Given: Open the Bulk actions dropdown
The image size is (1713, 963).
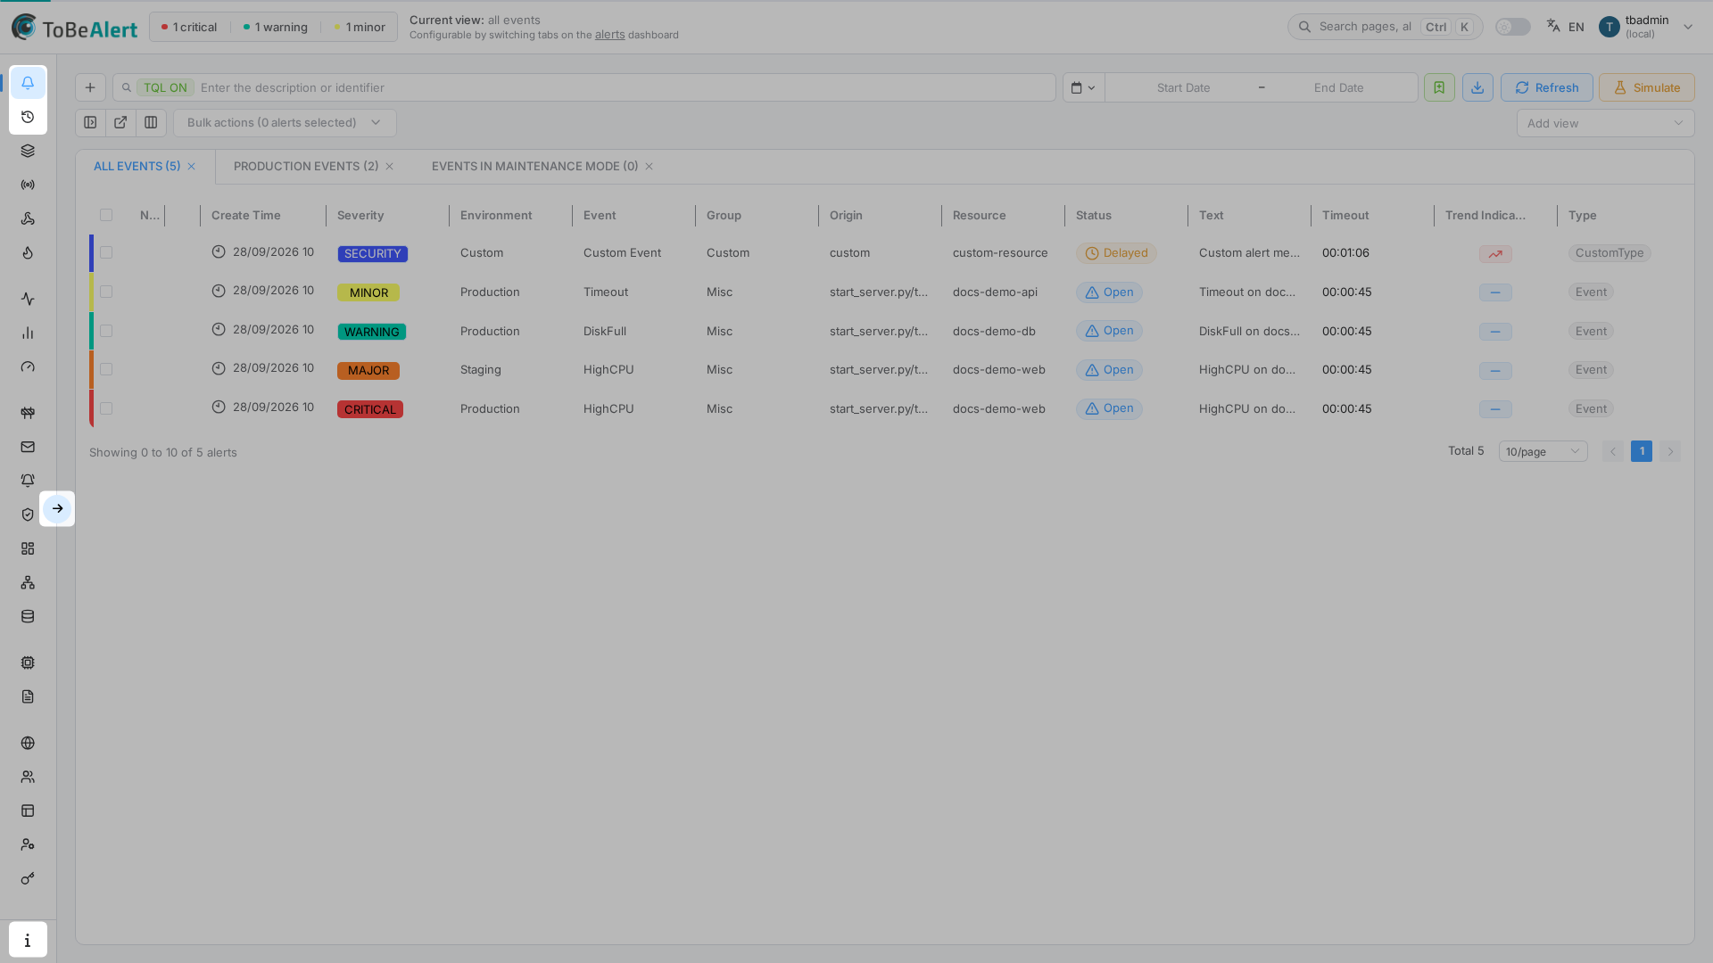Looking at the screenshot, I should tap(285, 122).
